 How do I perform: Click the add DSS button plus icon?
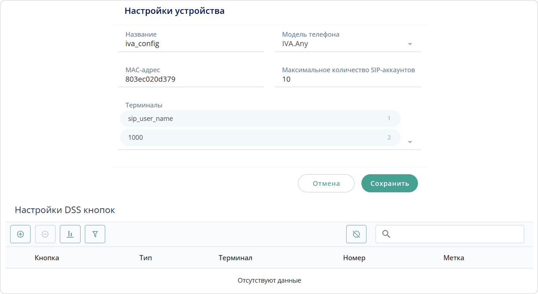point(20,234)
